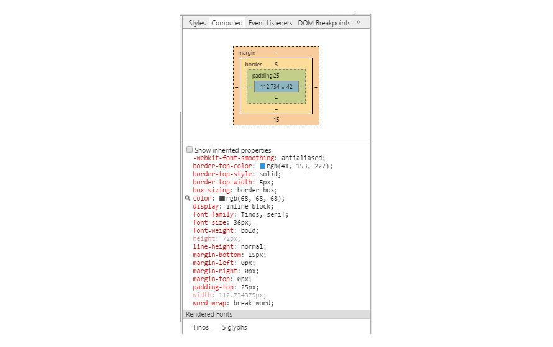Select the font-weight: bold row
Viewport: 553px width, 347px height.
coord(226,231)
